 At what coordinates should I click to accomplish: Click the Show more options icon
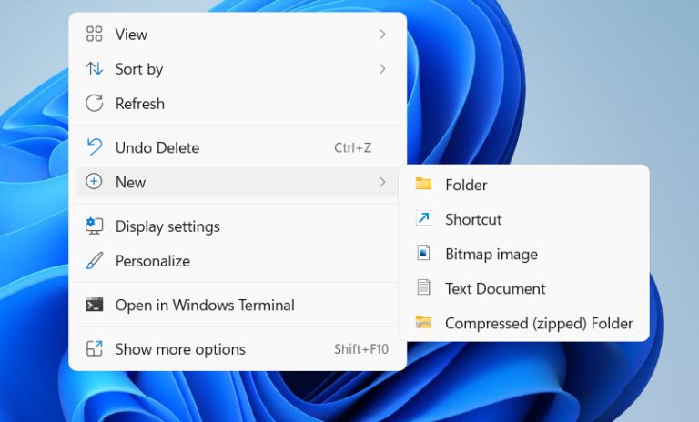pos(94,348)
